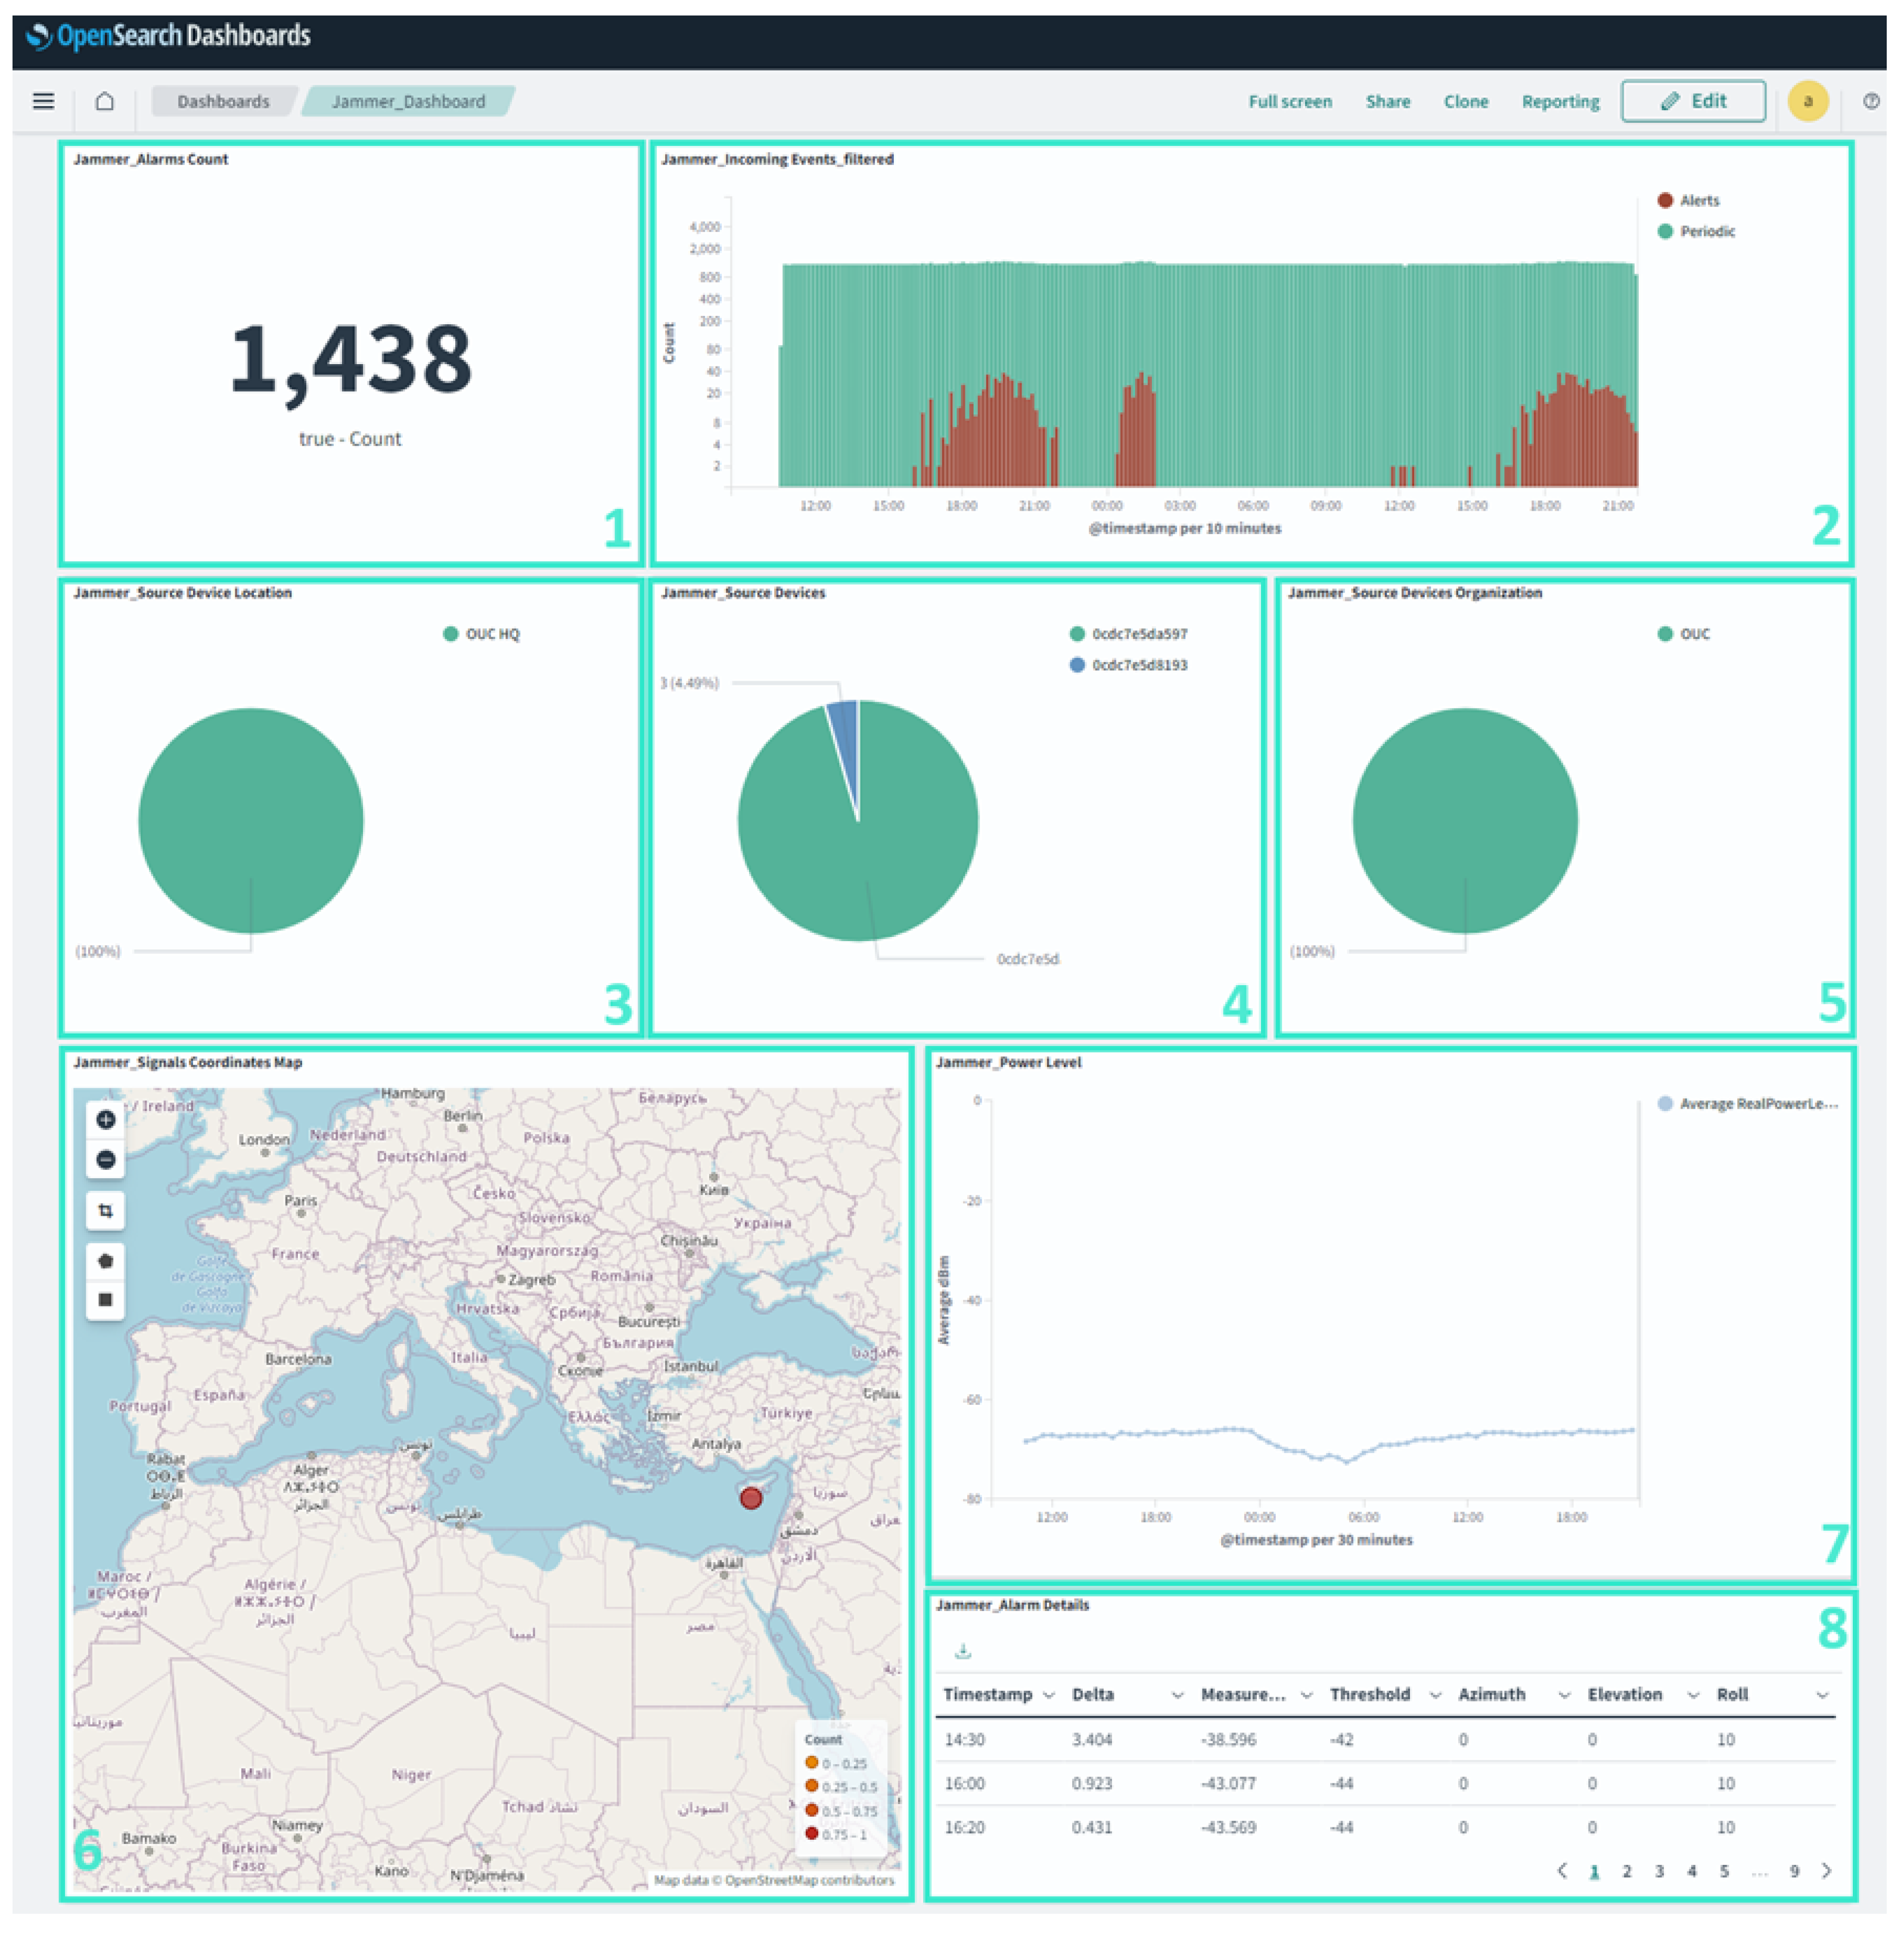Open the hamburger navigation menu
Screen dimensions: 1904x1934
click(43, 101)
